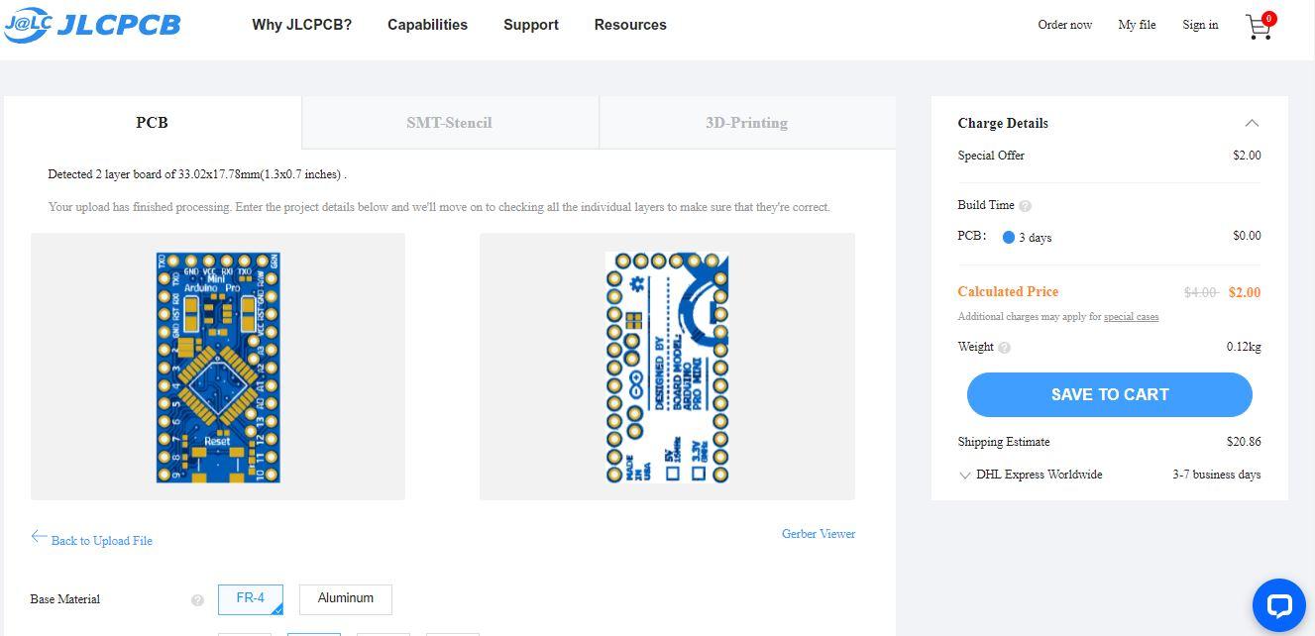View the top-side PCB preview image

218,367
